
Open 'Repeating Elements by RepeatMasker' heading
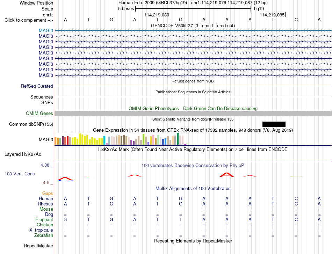click(193, 241)
